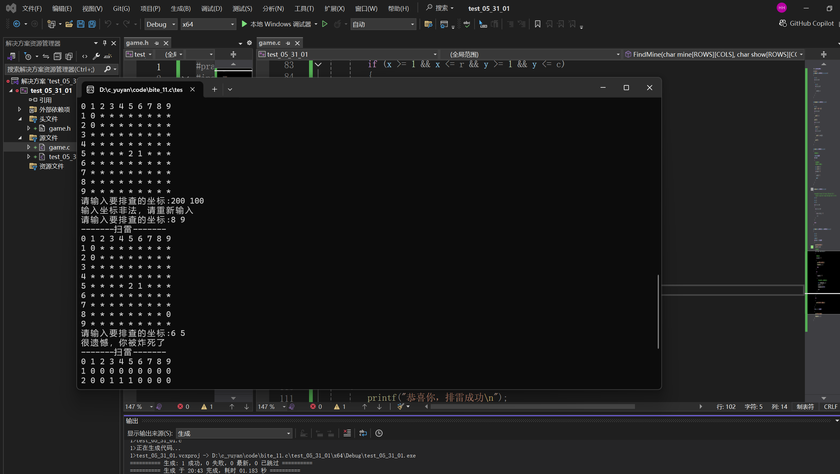Click the properties wrench icon in Solution Explorer
Image resolution: width=840 pixels, height=474 pixels.
click(x=96, y=56)
